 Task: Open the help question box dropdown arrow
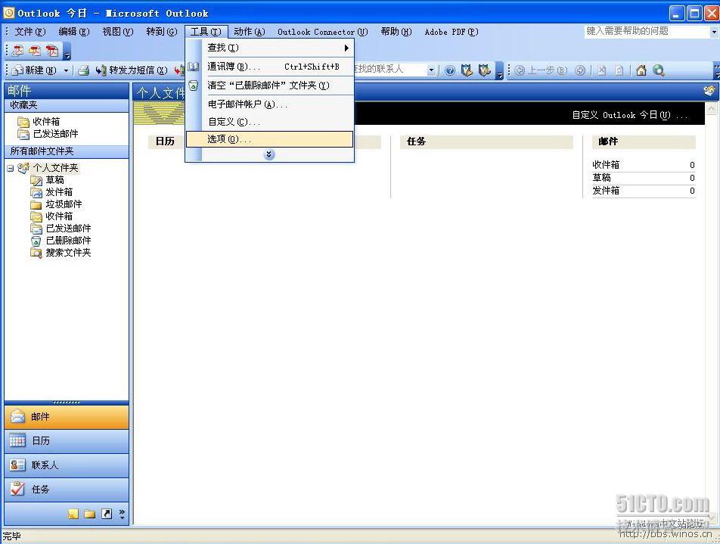point(714,32)
